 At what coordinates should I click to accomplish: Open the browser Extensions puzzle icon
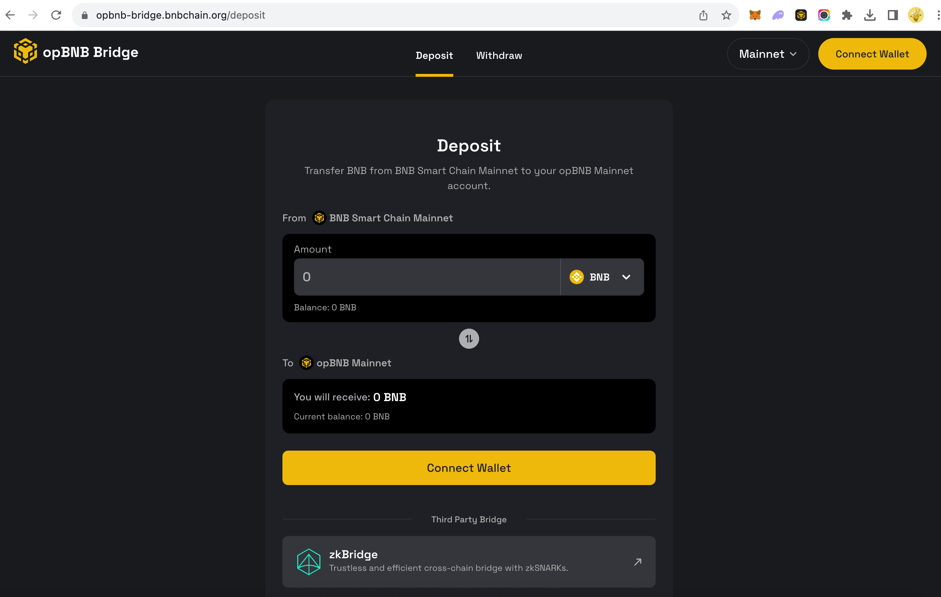click(847, 15)
